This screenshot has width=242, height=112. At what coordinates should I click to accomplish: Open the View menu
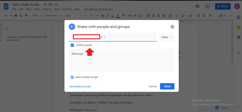28,9
